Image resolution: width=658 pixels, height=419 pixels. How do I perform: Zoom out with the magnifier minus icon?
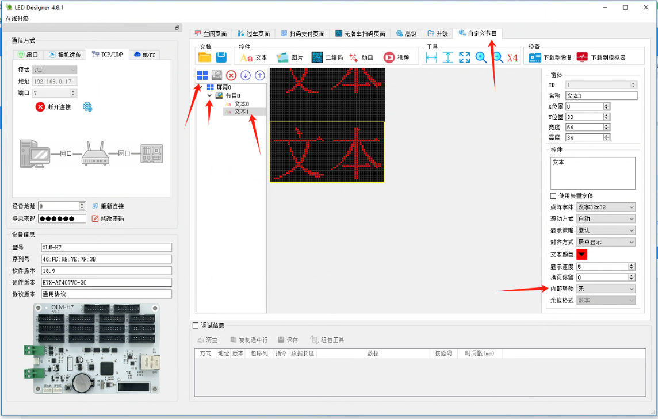point(498,58)
